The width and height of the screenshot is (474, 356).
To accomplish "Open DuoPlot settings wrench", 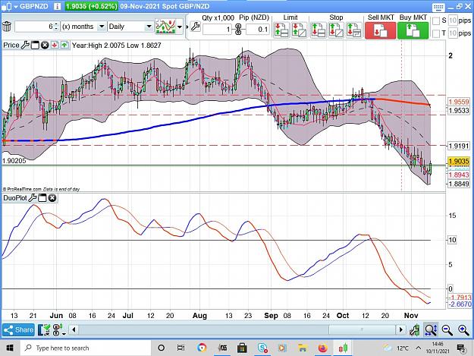I will [x=33, y=198].
